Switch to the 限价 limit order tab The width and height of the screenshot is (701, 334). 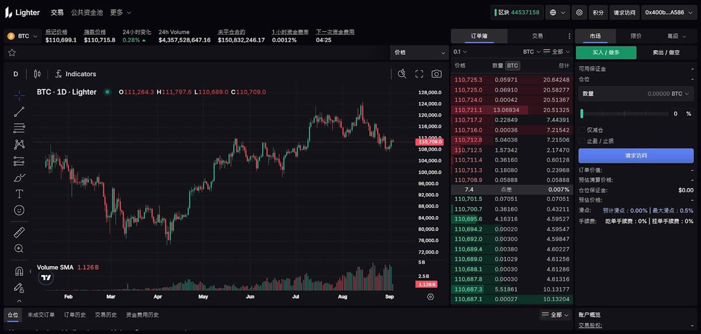click(636, 36)
